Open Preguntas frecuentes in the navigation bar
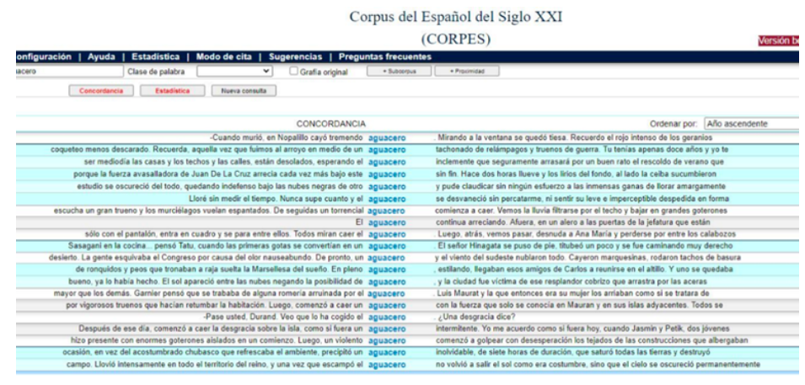 (385, 57)
